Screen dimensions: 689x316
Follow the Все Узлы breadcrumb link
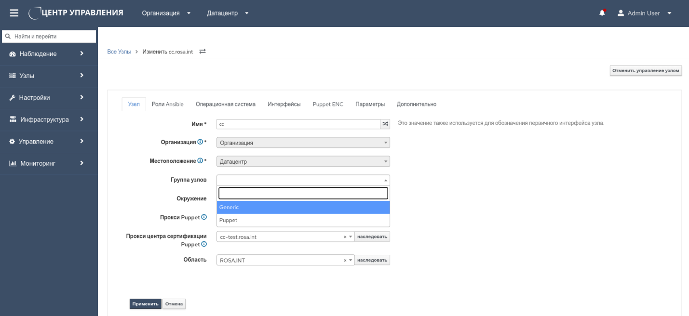point(119,52)
